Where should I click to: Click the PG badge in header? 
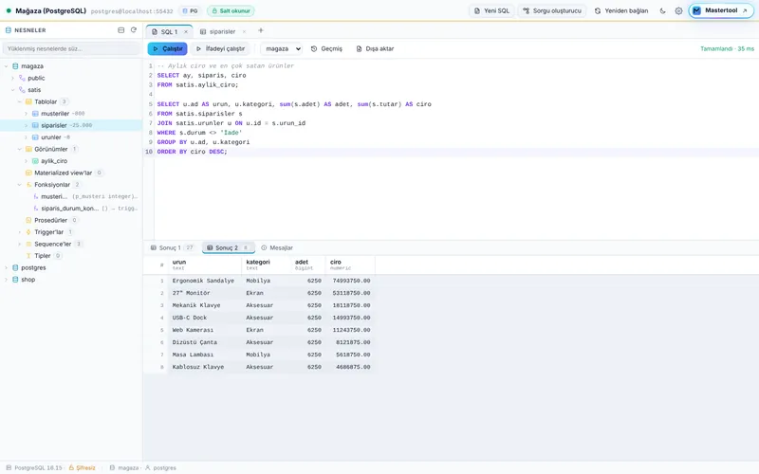190,10
